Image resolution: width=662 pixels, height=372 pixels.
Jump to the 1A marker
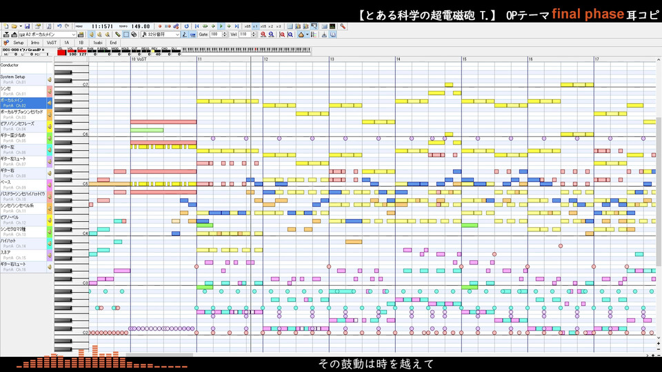[x=67, y=43]
